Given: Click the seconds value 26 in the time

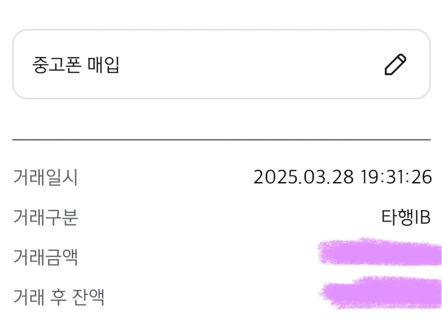Looking at the screenshot, I should click(x=422, y=177).
